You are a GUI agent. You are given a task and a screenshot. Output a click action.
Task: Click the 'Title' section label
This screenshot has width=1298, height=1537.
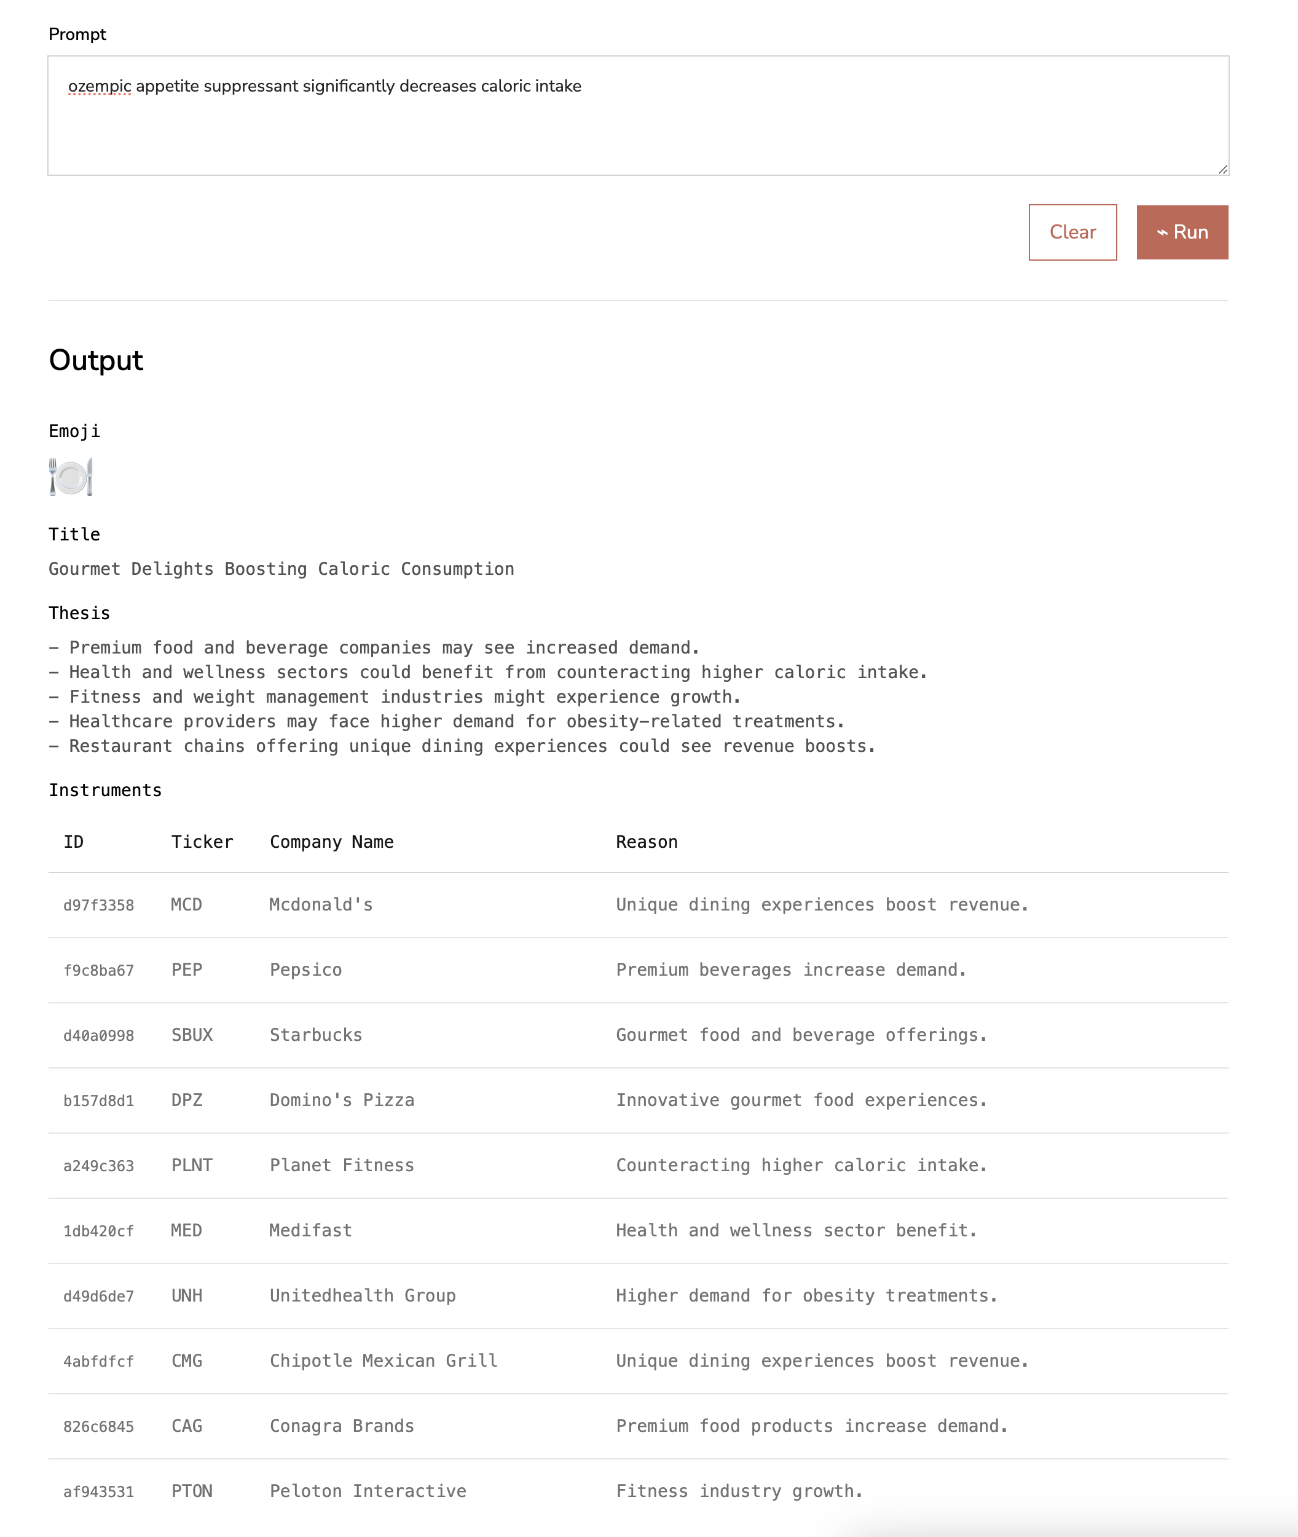click(74, 534)
